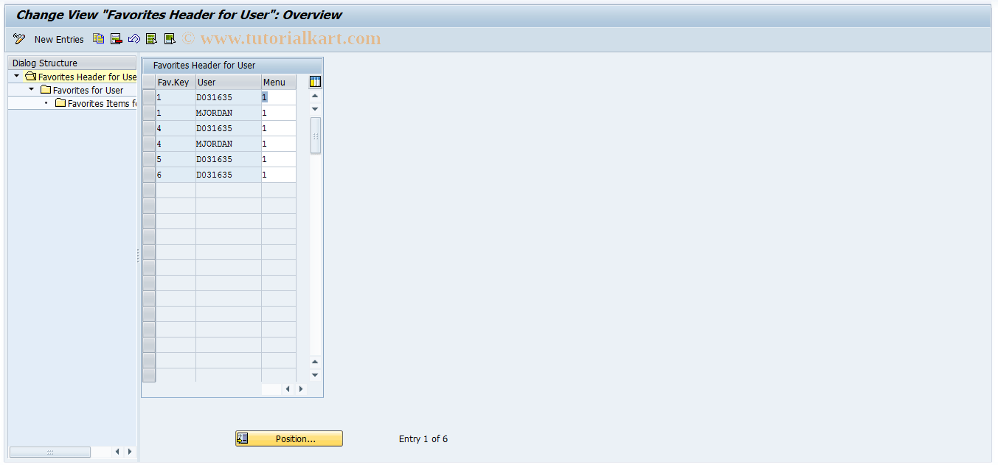Screen dimensions: 998x465
Task: Click the Undo Change icon
Action: tap(134, 38)
